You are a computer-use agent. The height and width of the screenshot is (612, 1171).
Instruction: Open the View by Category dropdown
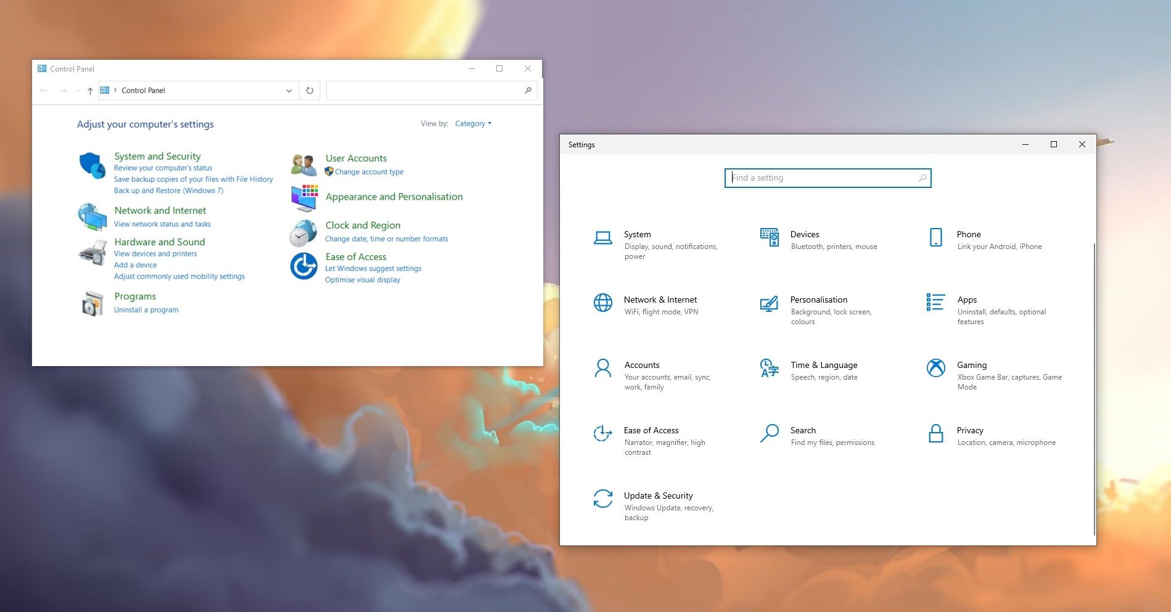pyautogui.click(x=473, y=123)
